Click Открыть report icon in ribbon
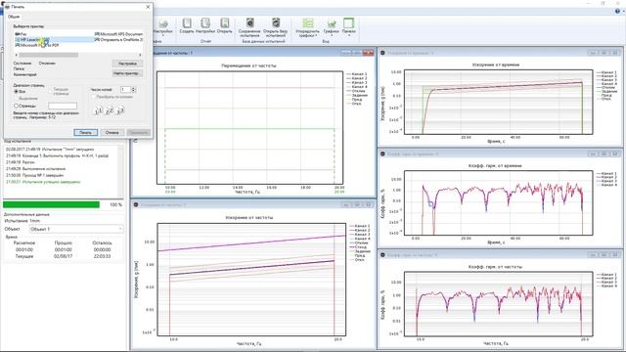Image resolution: width=626 pixels, height=352 pixels. tap(225, 25)
